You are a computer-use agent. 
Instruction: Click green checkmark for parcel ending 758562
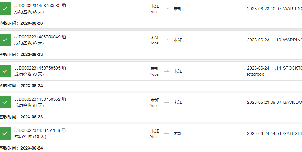point(5,9)
